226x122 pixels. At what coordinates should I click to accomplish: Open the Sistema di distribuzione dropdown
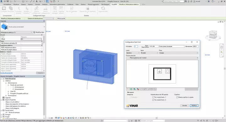(49, 18)
